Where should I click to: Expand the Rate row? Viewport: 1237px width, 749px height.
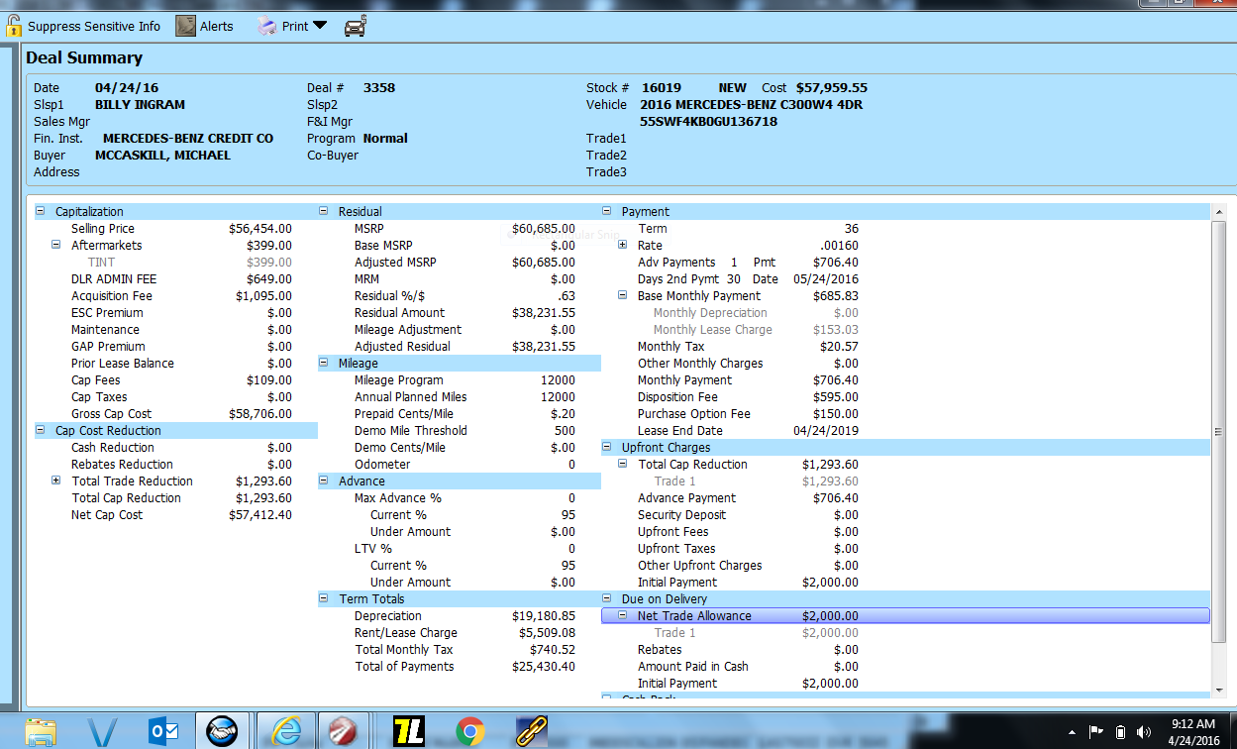[x=623, y=245]
